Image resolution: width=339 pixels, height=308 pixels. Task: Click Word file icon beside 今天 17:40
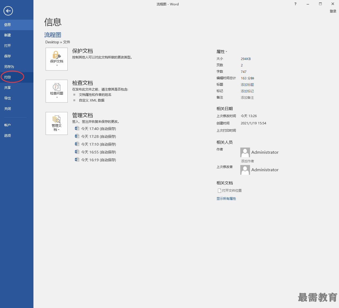tap(77, 128)
